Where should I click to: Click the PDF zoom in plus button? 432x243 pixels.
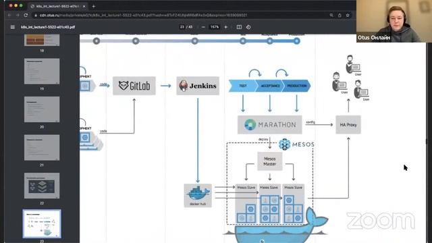point(226,27)
